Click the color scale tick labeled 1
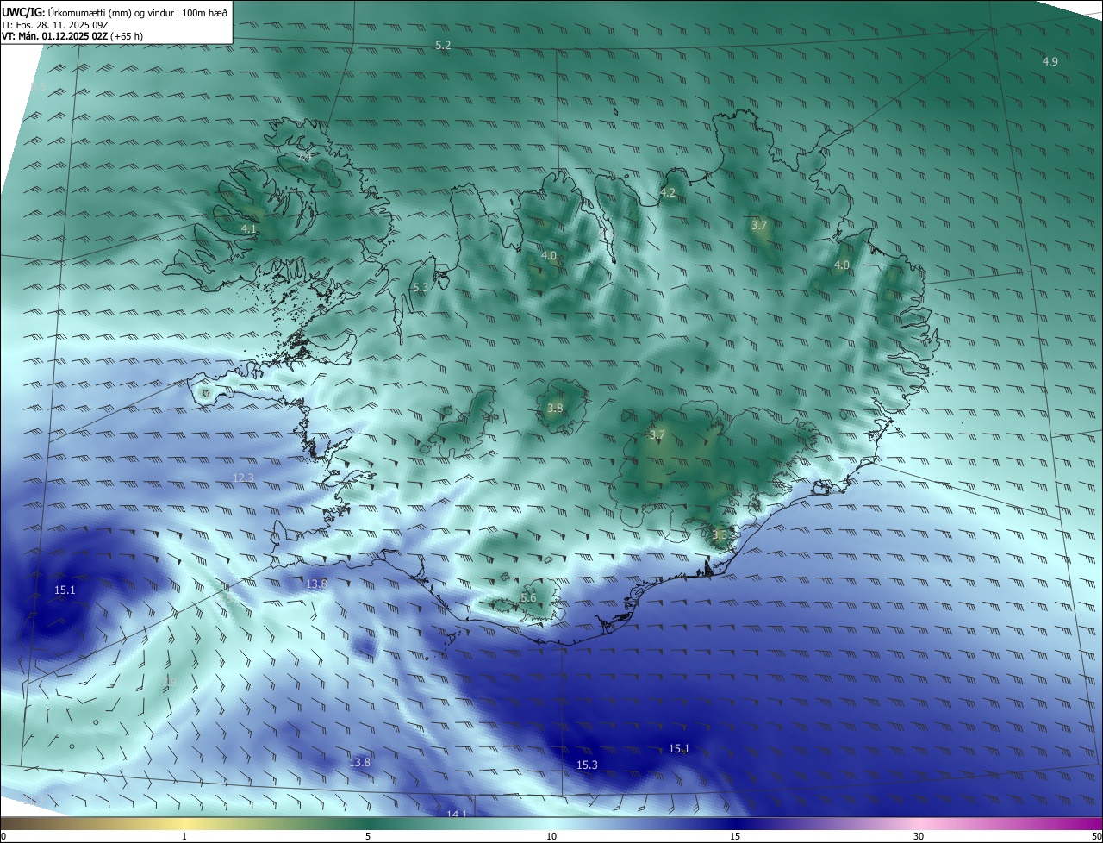The image size is (1103, 843). pyautogui.click(x=184, y=836)
